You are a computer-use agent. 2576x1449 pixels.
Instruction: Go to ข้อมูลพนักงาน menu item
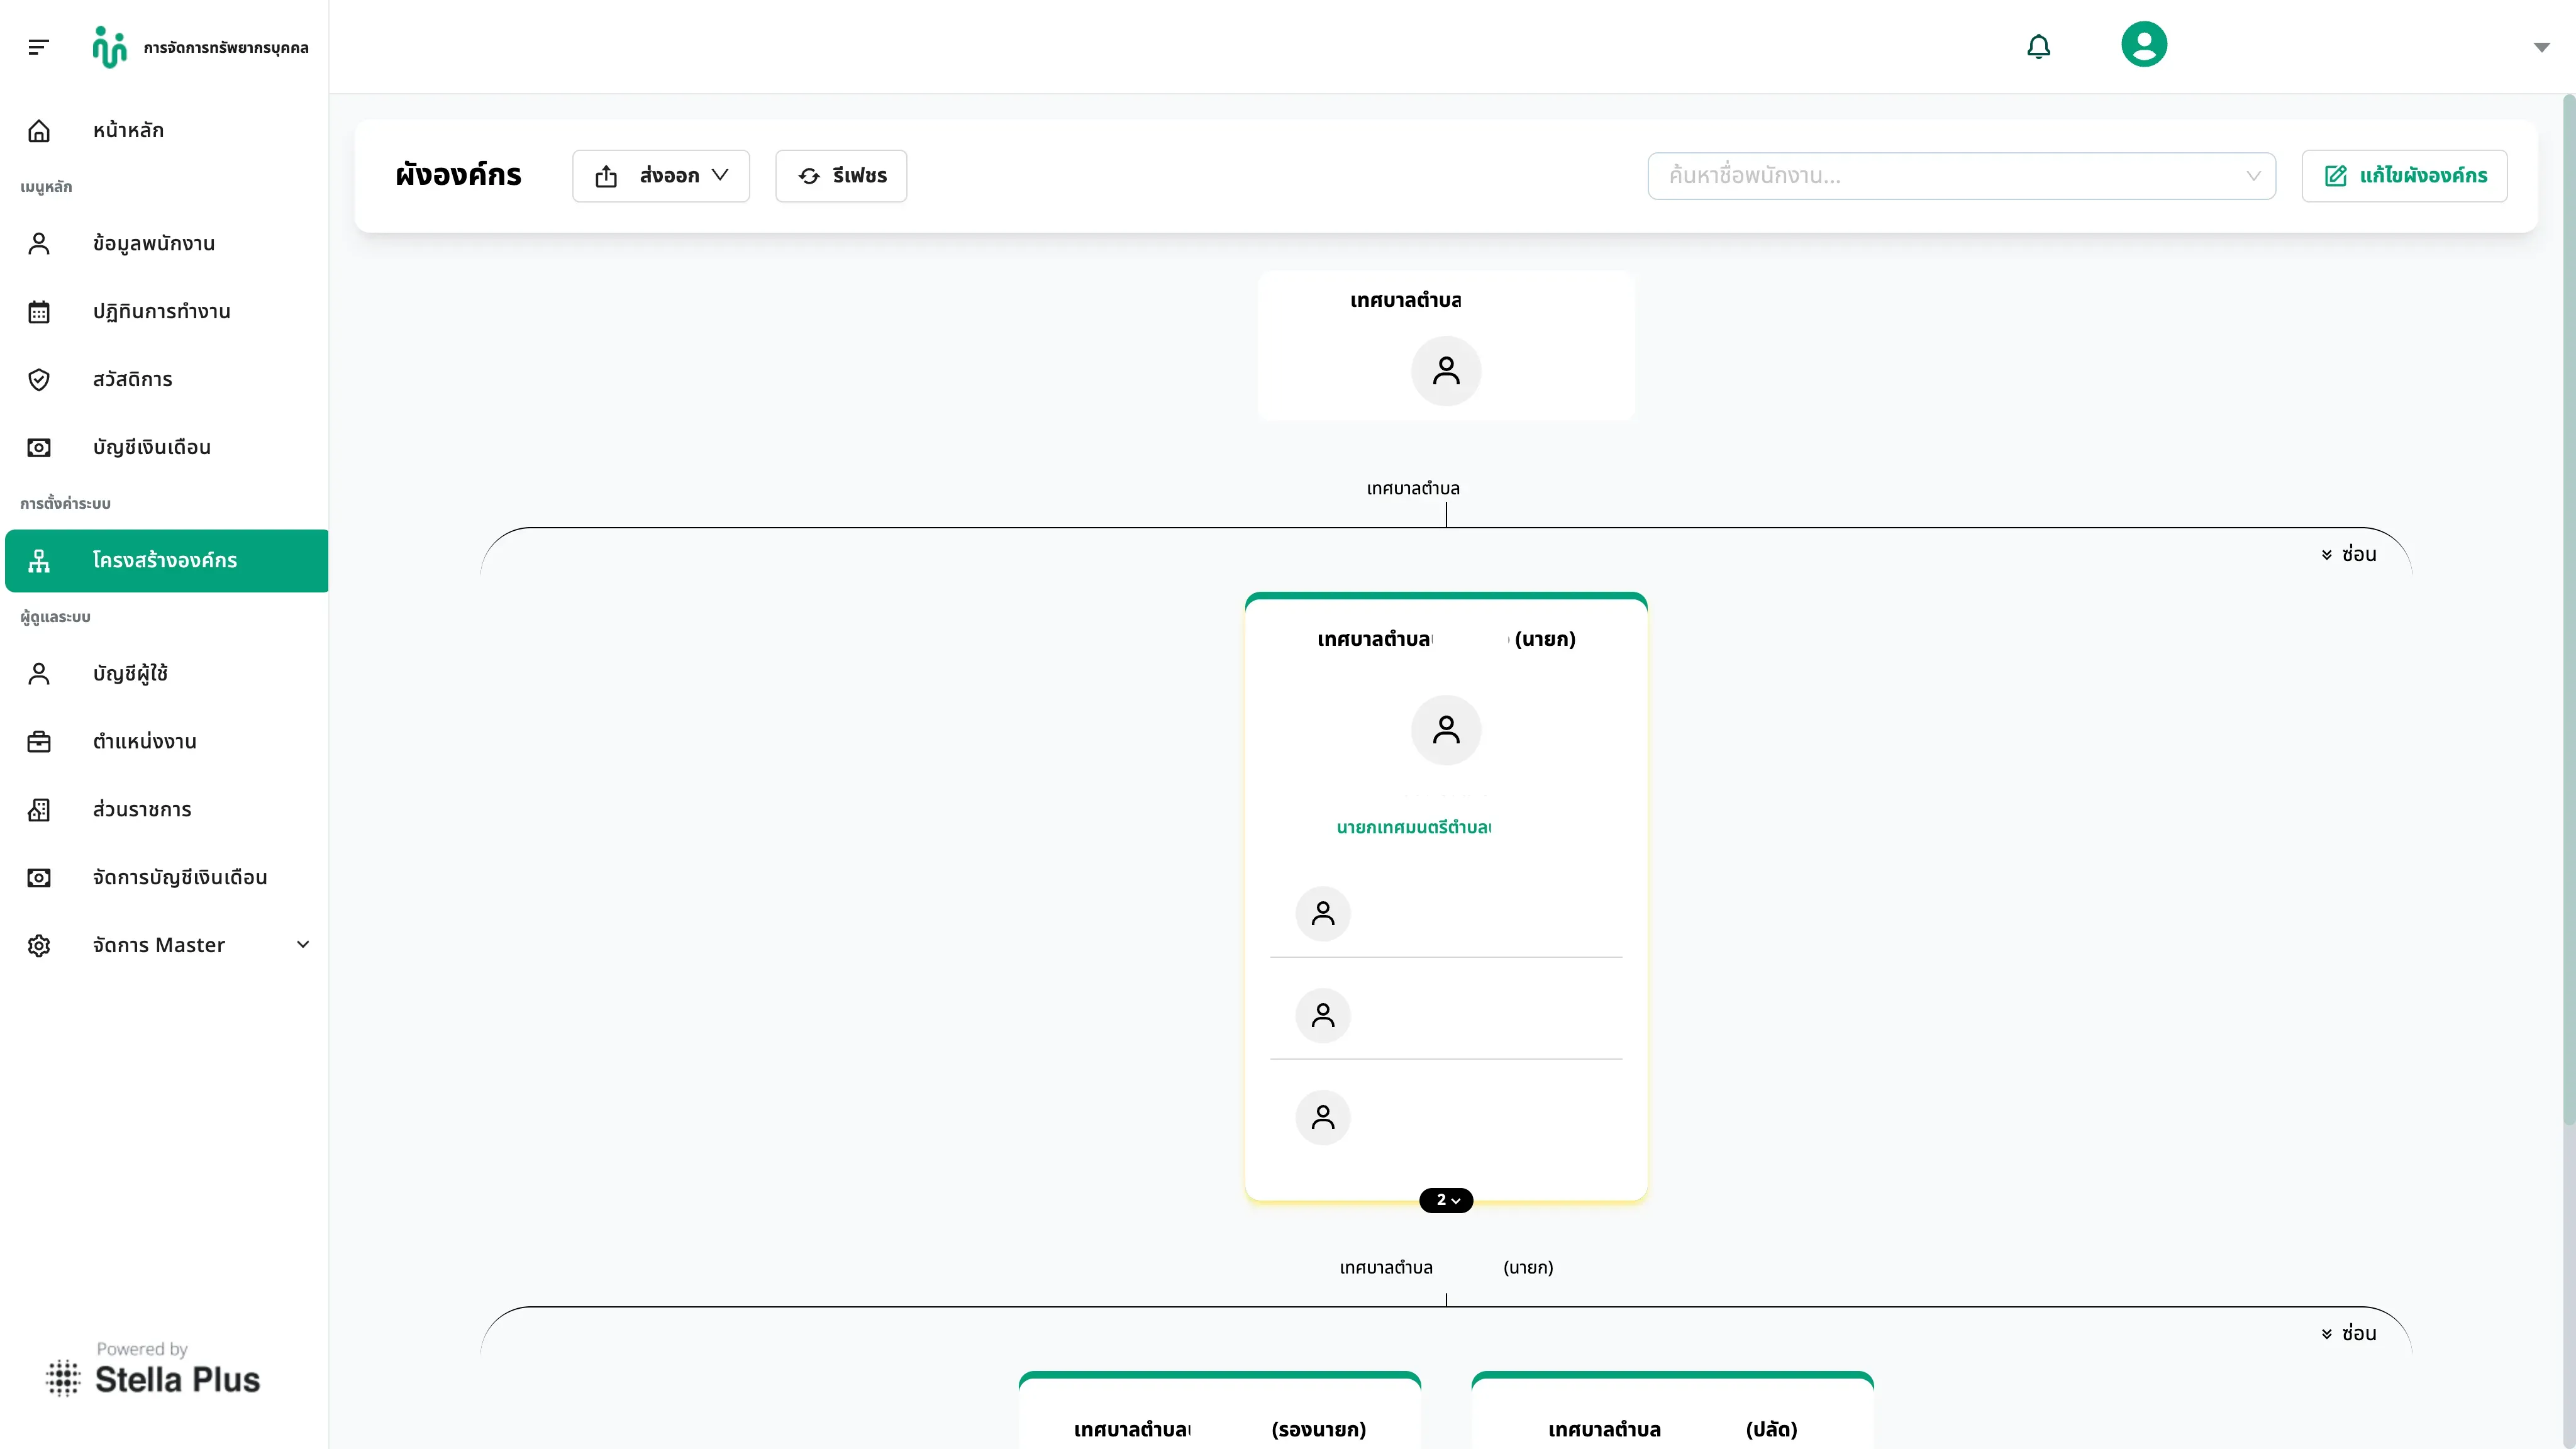[x=167, y=244]
